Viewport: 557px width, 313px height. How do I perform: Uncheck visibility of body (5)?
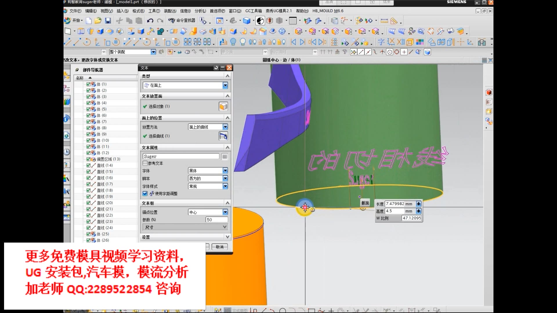pyautogui.click(x=88, y=109)
